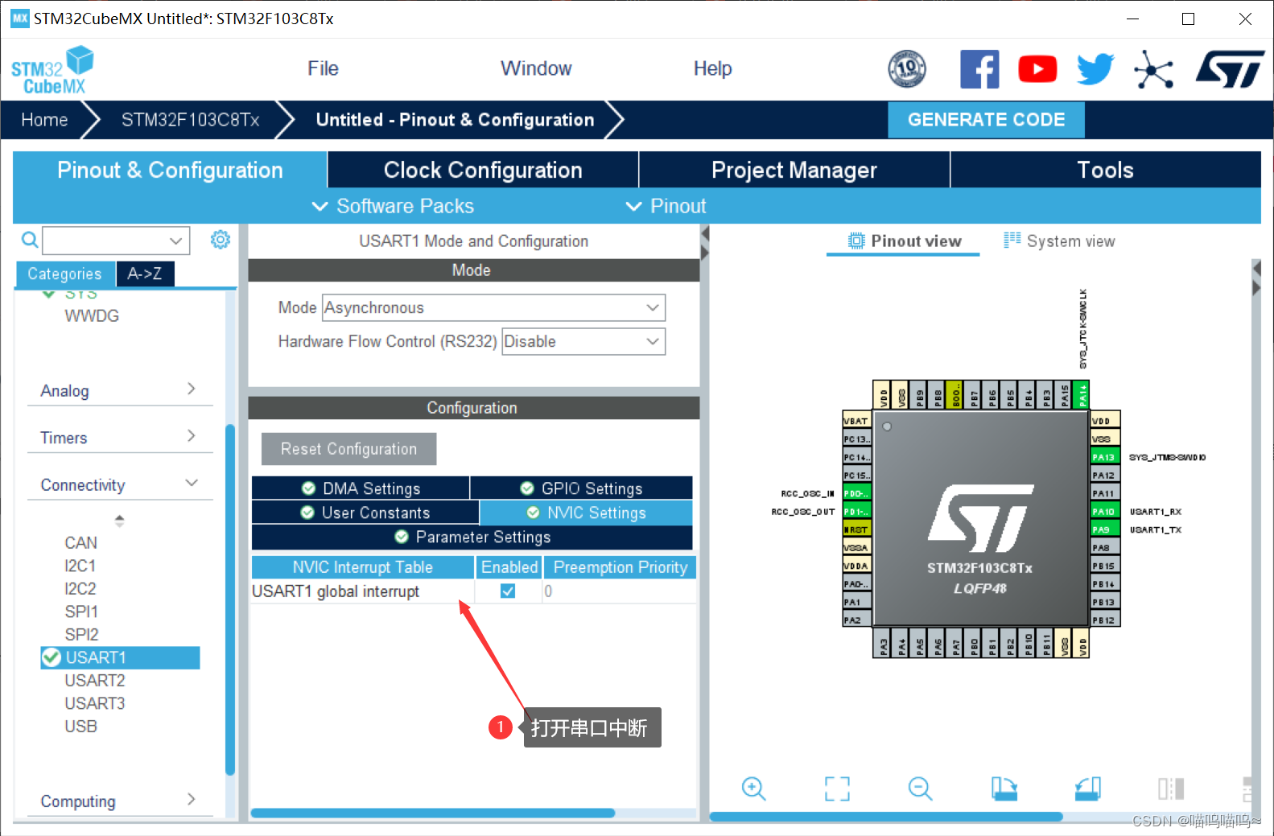Open the YouTube icon link
Screen dimensions: 1274x836
[x=1037, y=69]
